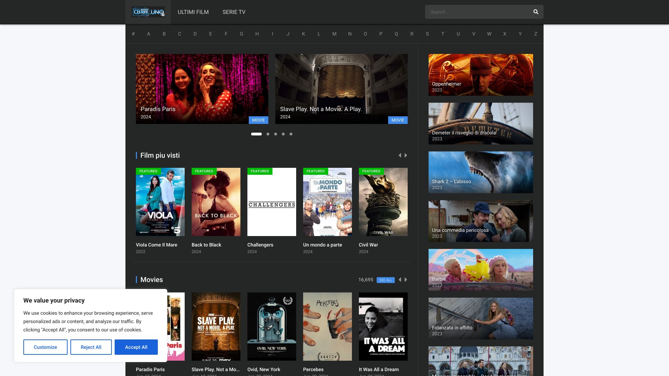Click Ovid, New York title link
The width and height of the screenshot is (669, 376).
click(x=264, y=369)
